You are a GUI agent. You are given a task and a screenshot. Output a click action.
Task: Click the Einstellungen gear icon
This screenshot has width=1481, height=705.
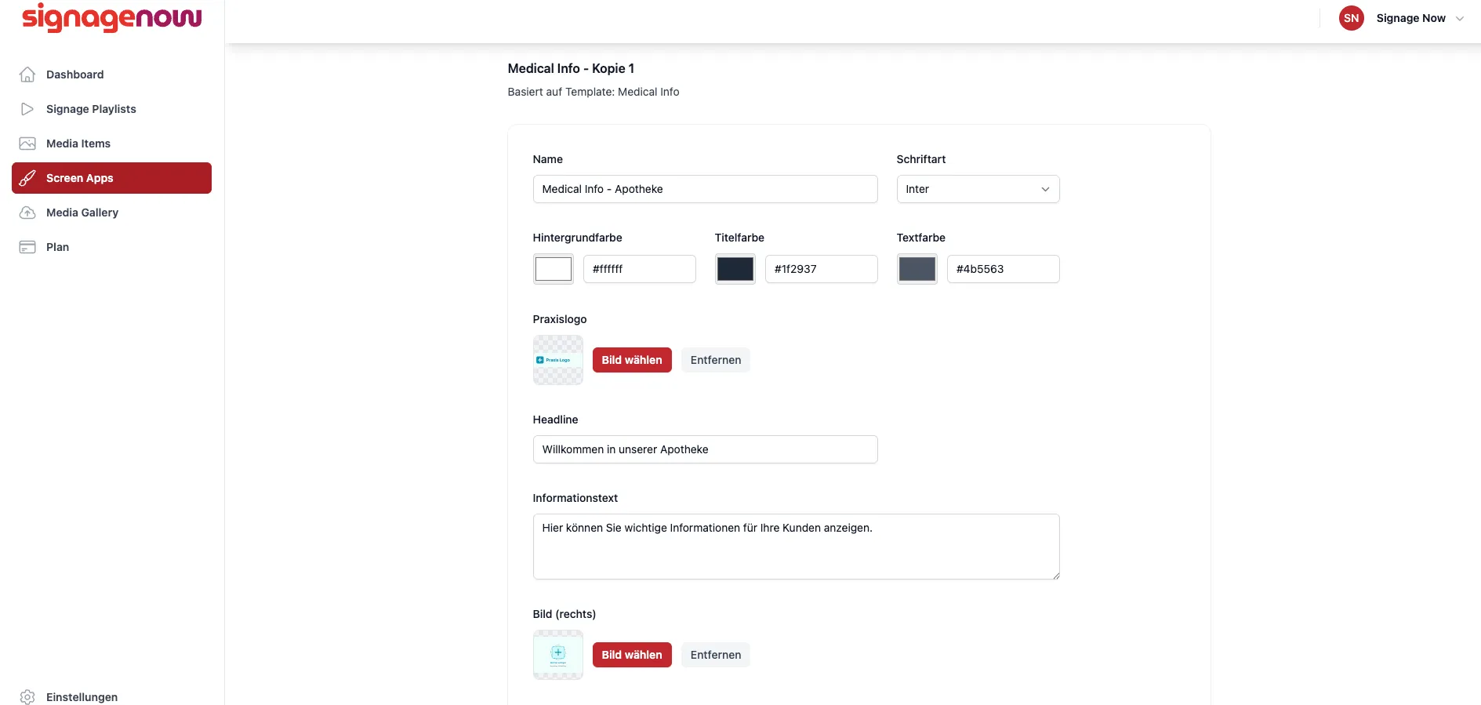[x=27, y=697]
